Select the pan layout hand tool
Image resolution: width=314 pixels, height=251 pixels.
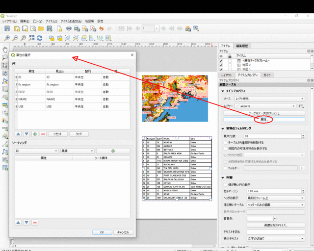click(x=5, y=50)
